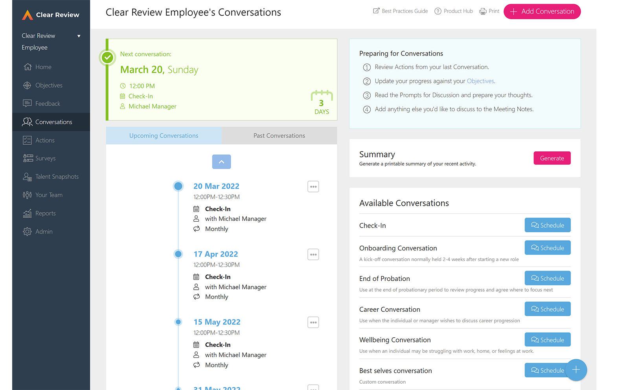This screenshot has width=618, height=390.
Task: Schedule a Best selves conversation
Action: [546, 370]
